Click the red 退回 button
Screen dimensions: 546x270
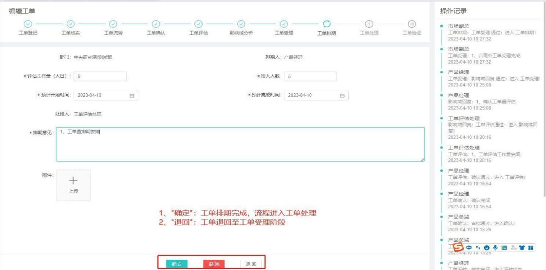(214, 264)
